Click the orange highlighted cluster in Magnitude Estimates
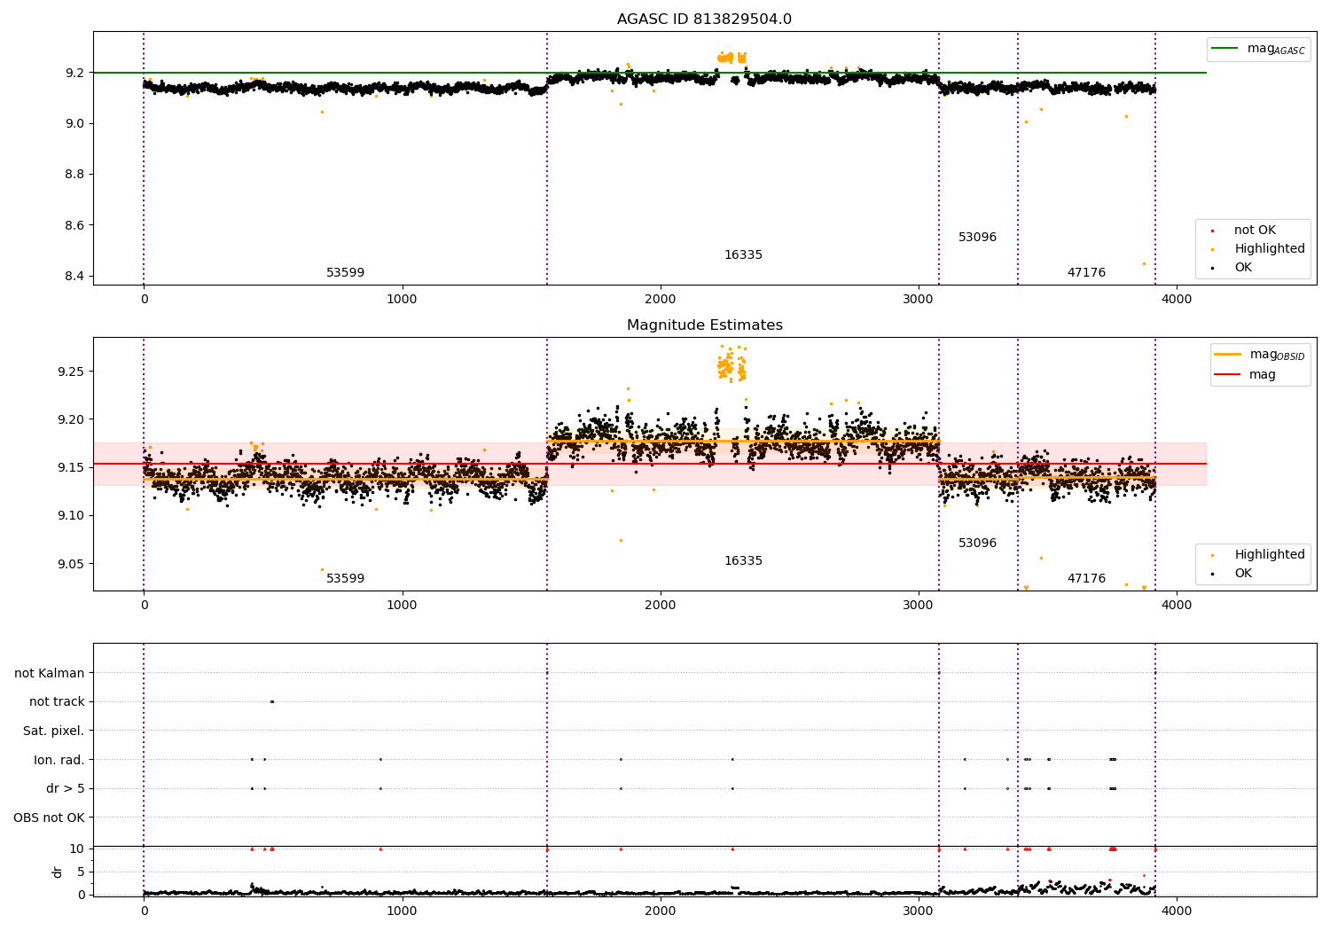Viewport: 1330px width, 931px height. point(731,364)
